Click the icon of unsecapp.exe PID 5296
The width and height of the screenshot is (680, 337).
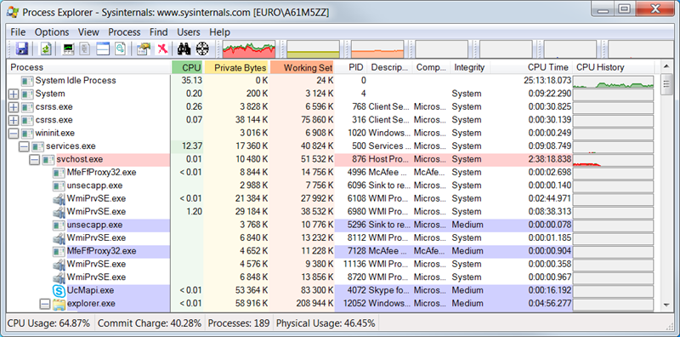click(x=59, y=225)
